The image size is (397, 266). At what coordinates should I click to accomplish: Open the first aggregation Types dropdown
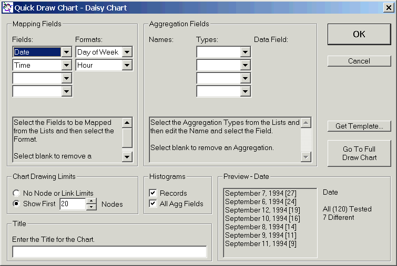(x=245, y=52)
